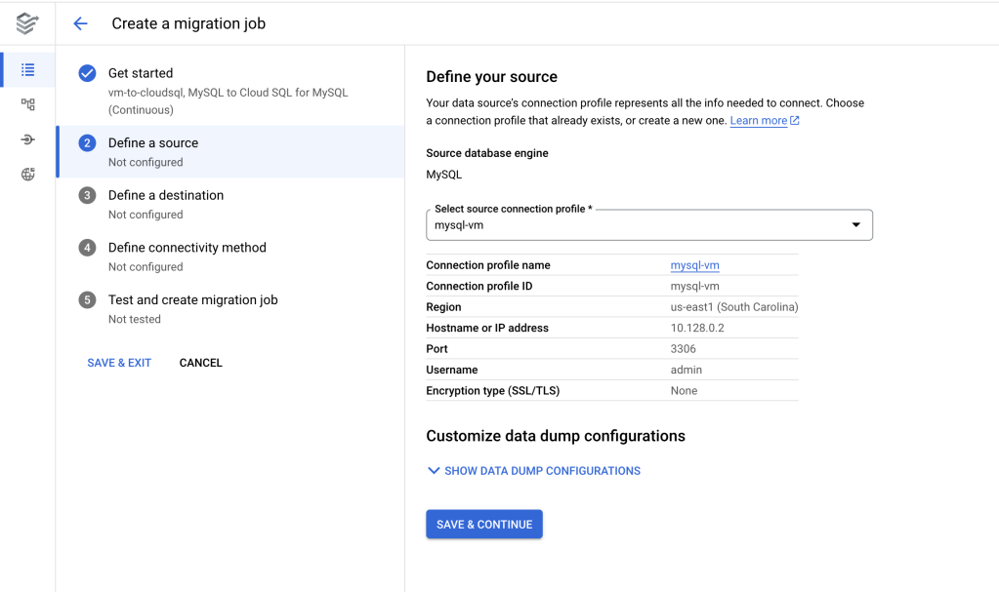Click the Database Migration Service logo icon

tap(27, 23)
